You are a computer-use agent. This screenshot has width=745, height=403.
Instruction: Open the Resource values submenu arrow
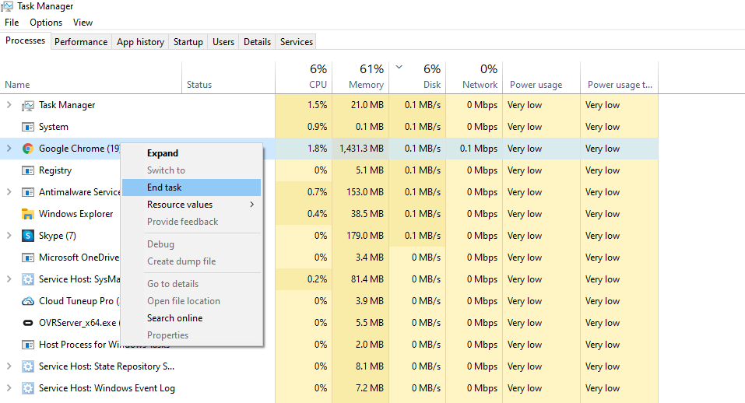(251, 205)
